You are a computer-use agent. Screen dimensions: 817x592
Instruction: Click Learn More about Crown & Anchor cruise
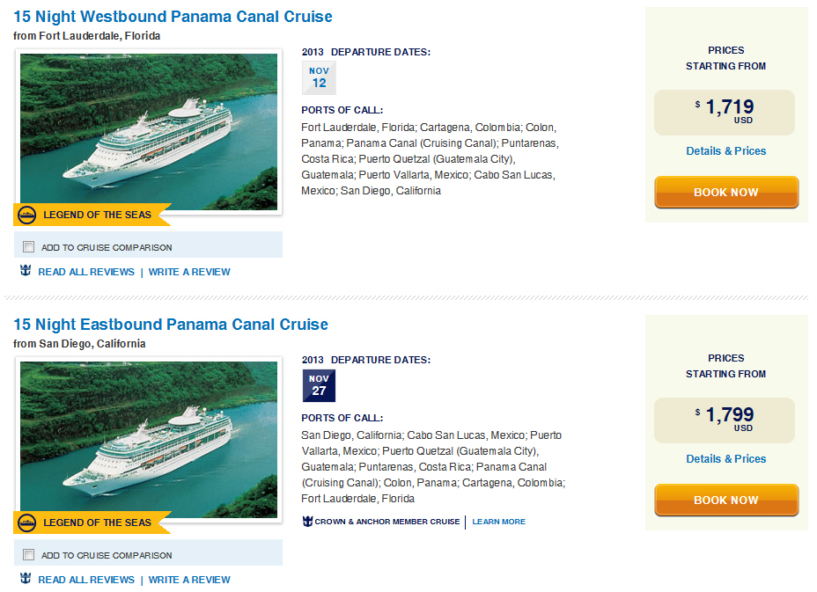coord(498,522)
